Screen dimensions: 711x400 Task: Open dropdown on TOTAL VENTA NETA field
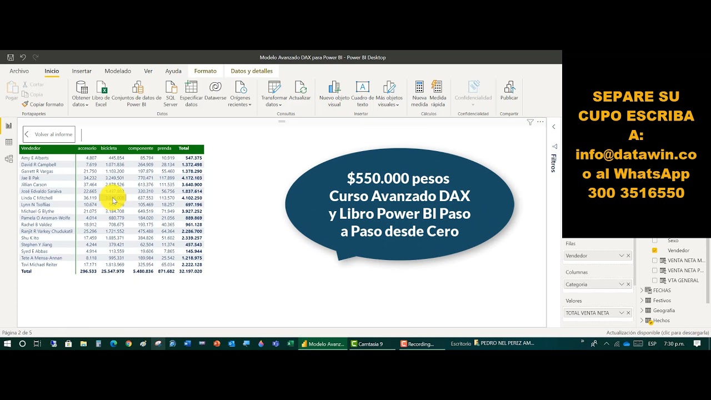pos(622,313)
